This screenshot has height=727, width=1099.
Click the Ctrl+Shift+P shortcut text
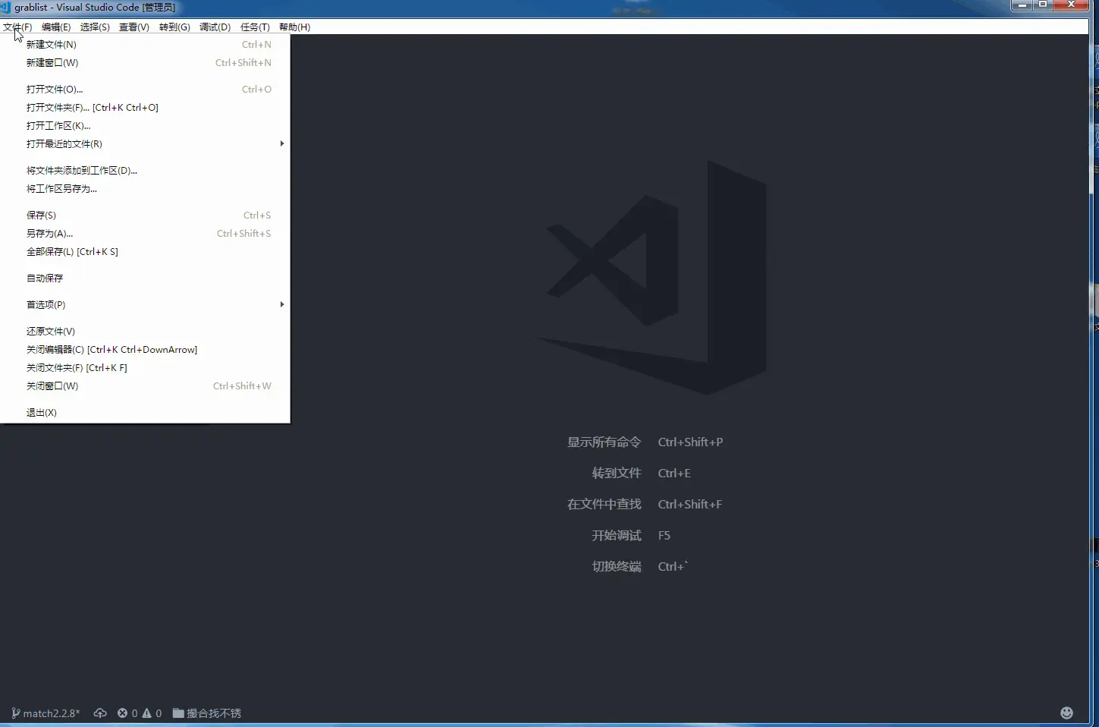(x=690, y=442)
